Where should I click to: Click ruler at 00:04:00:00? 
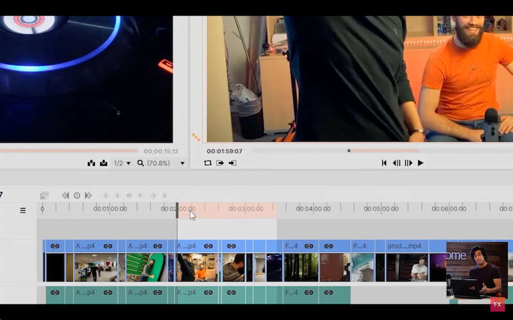point(314,209)
